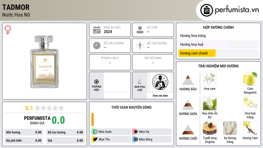Click the person icon for Độ tuổi
This screenshot has width=263, height=148.
(x=140, y=30)
